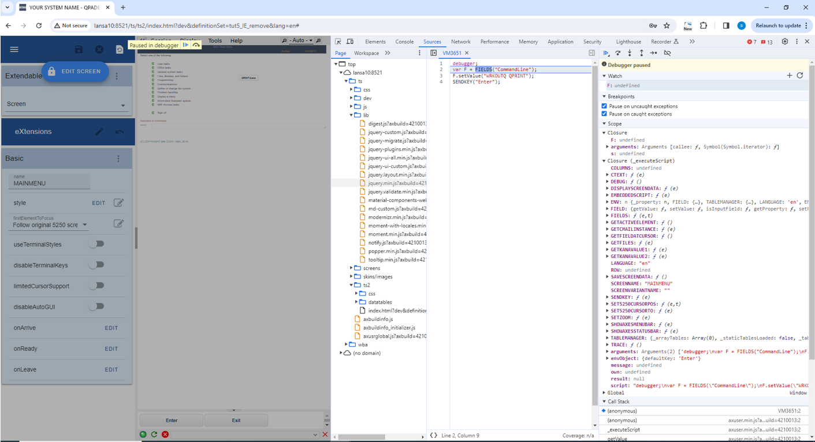Click the pencil icon beside eXtensions
This screenshot has height=442, width=815.
click(99, 132)
